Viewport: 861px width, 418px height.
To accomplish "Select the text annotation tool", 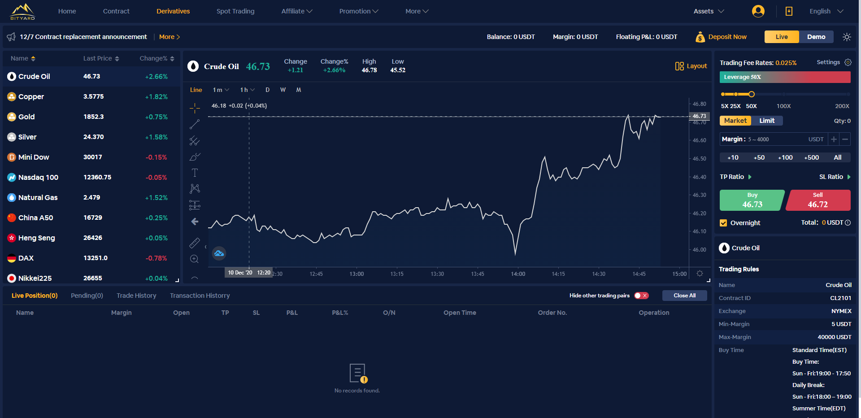I will coord(195,173).
